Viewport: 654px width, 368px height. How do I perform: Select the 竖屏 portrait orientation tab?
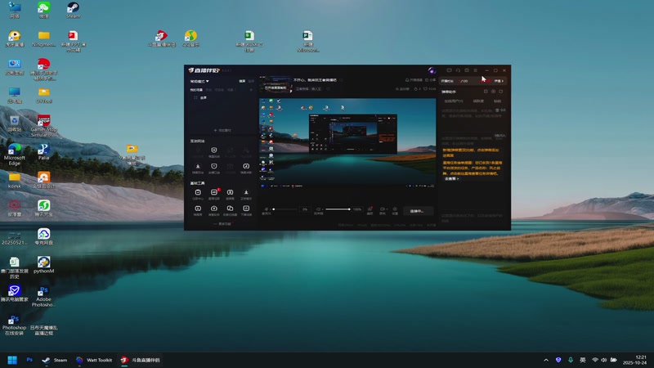tap(251, 81)
